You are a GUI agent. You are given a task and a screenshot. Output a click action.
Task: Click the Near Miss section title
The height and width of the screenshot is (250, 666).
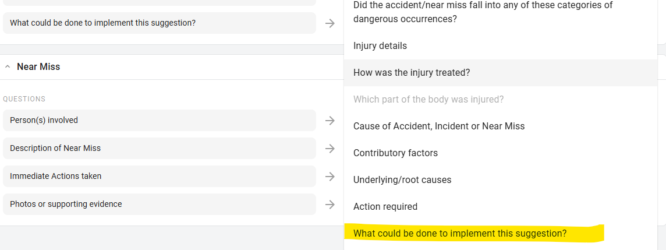tap(38, 67)
